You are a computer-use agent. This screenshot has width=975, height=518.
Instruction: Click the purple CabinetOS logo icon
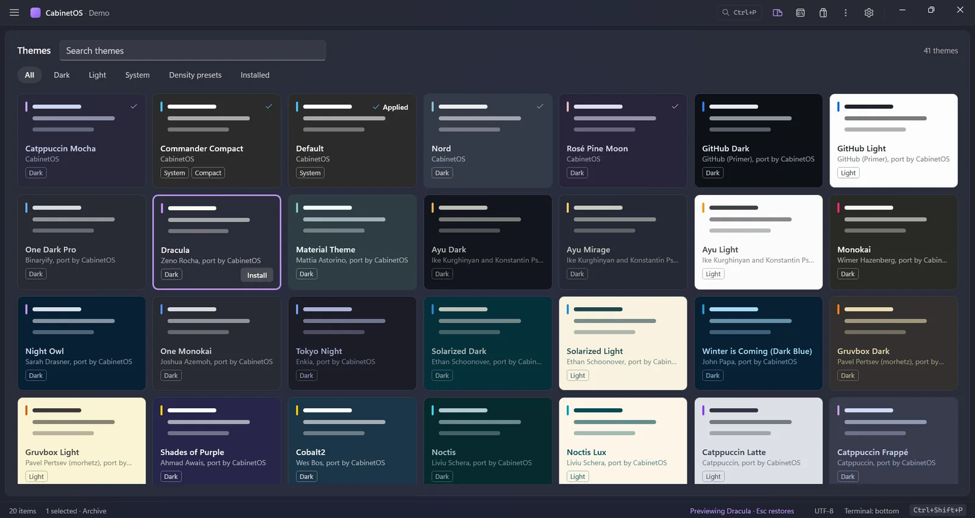pos(35,13)
